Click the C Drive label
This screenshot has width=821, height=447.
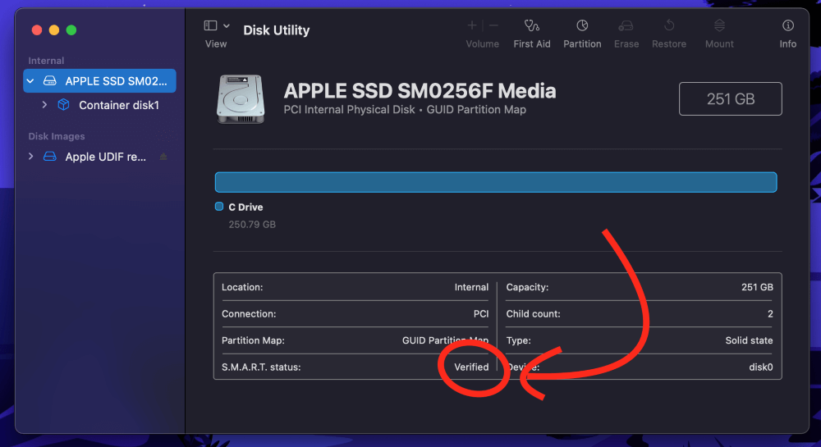pos(245,207)
